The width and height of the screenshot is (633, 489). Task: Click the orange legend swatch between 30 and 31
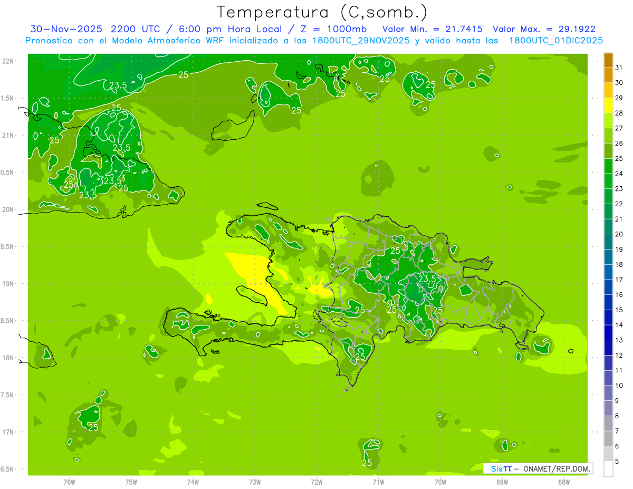click(x=608, y=75)
